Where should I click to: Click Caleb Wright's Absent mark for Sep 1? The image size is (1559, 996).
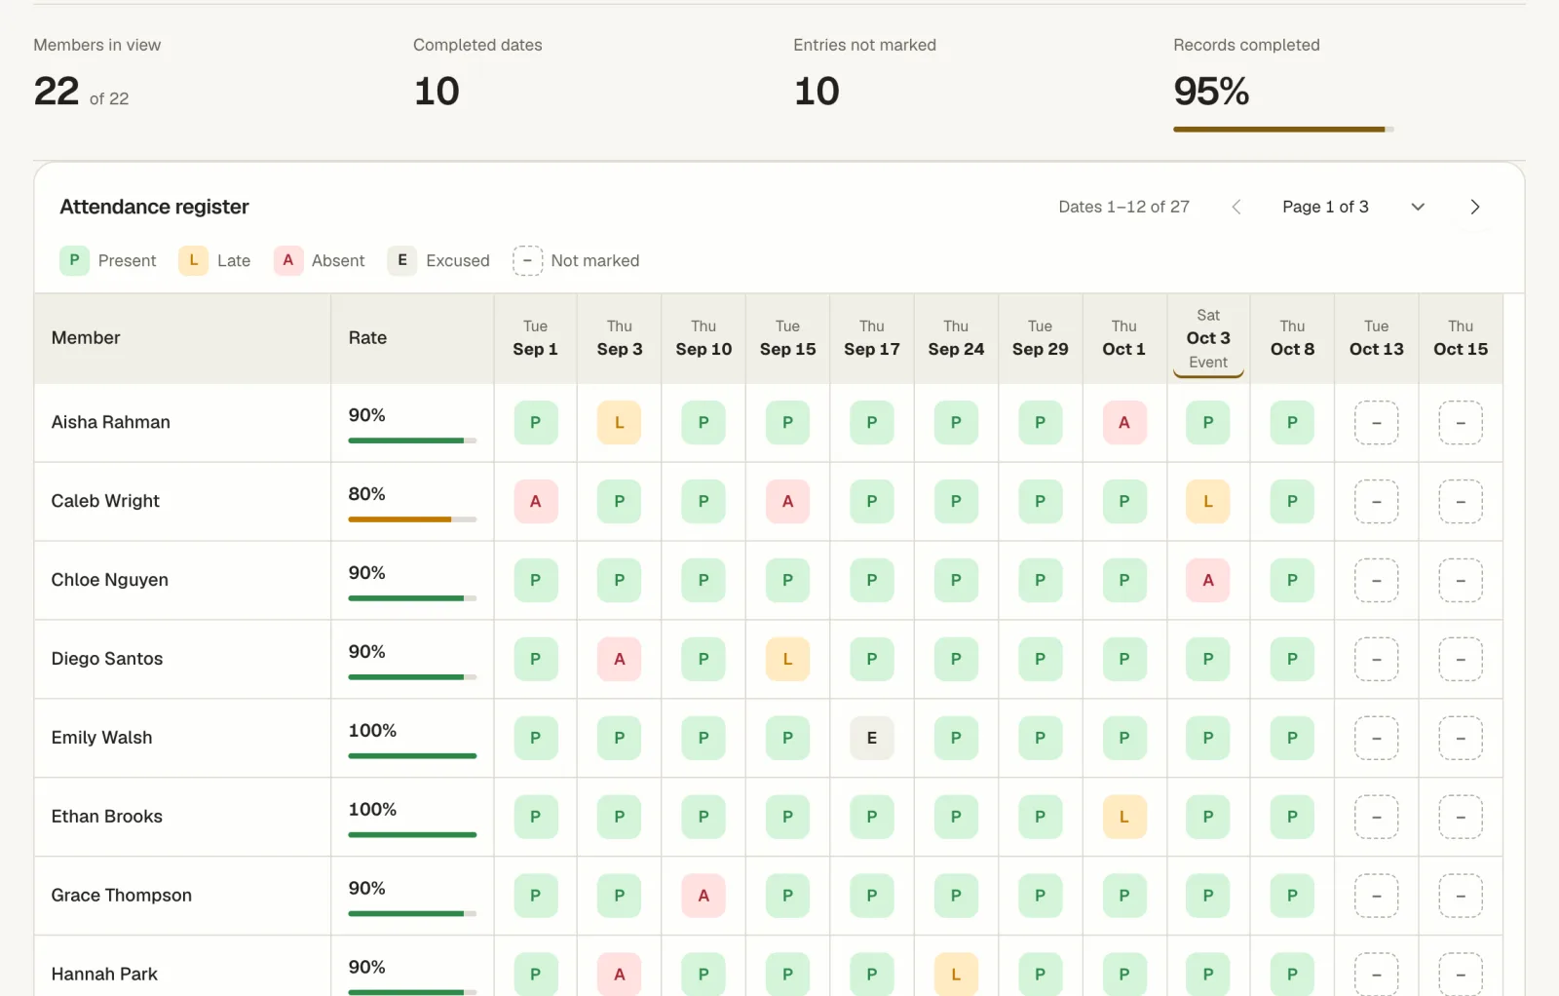[x=535, y=502]
